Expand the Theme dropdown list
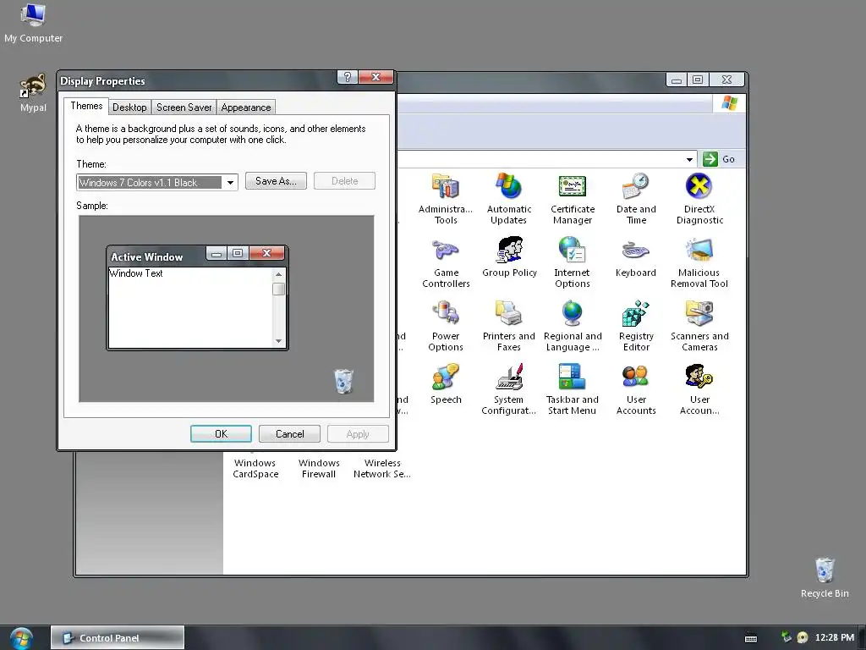The height and width of the screenshot is (650, 866). [230, 183]
